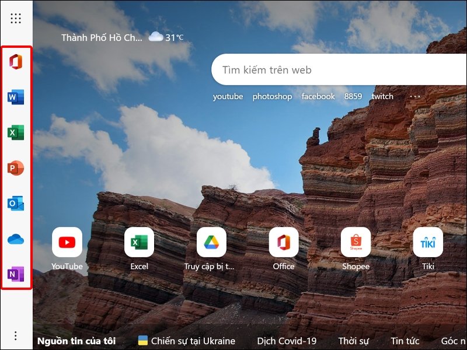Screen dimensions: 467x350
Task: Open the vertical three-dot menu
Action: click(16, 335)
